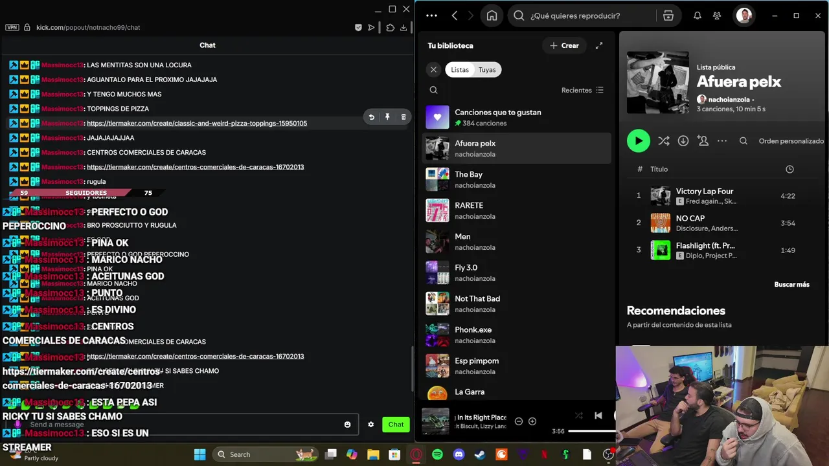This screenshot has height=466, width=829.
Task: Open Spotify Browse icon in search bar
Action: 668,16
